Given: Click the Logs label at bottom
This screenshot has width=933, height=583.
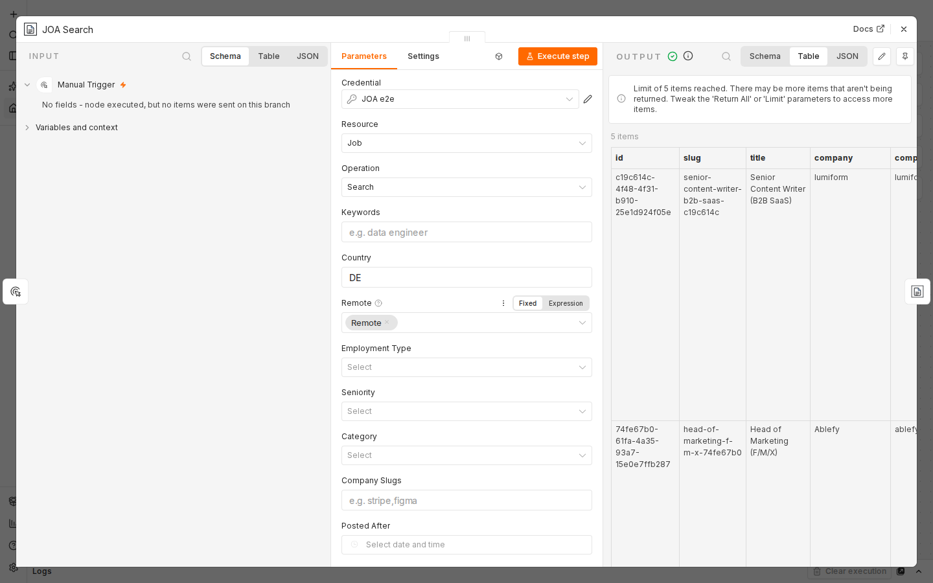Looking at the screenshot, I should click(x=42, y=571).
